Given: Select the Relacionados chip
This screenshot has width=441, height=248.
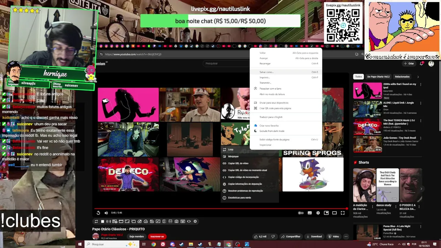Looking at the screenshot, I should [x=402, y=77].
